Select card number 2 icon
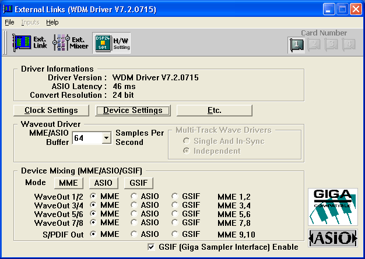The image size is (365, 259). coord(314,44)
